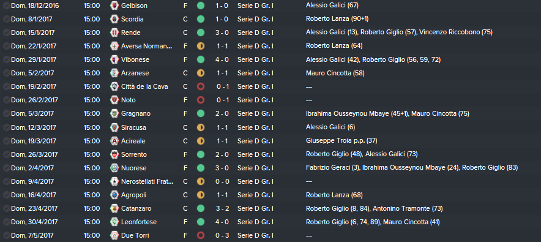Toggle checkmark for the 19/2/2017 match
541x242 pixels.
pos(6,86)
